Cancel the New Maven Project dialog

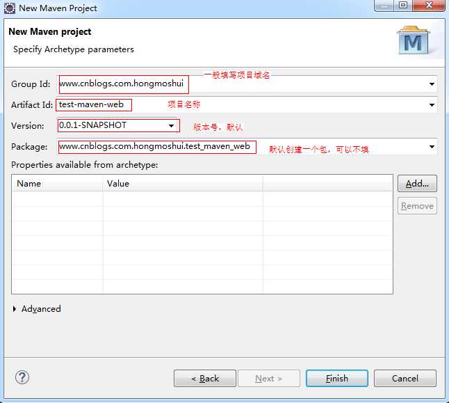[405, 379]
